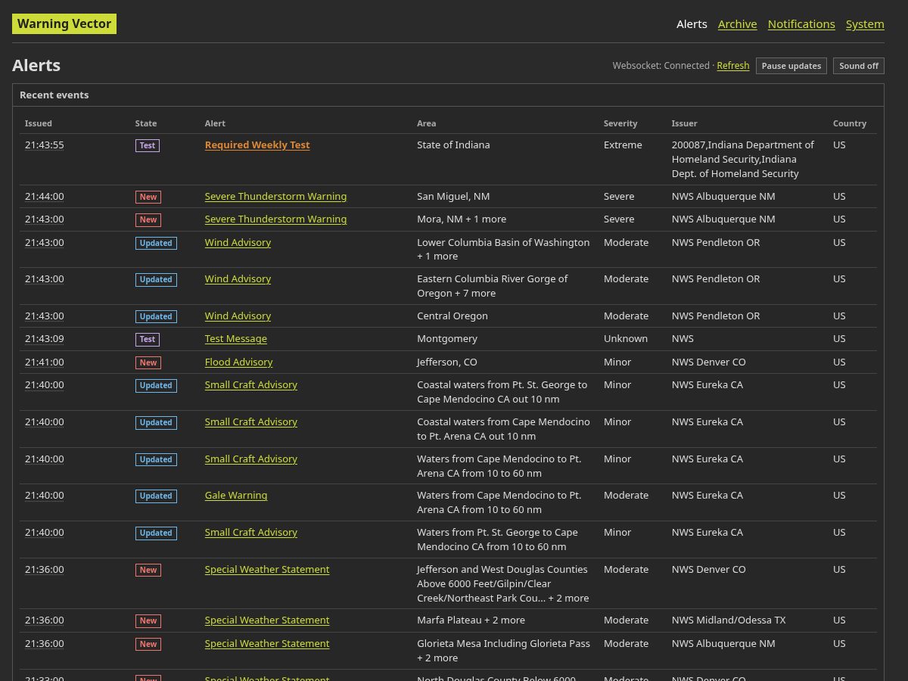Click the Issuer column header
The height and width of the screenshot is (681, 908).
(x=684, y=123)
